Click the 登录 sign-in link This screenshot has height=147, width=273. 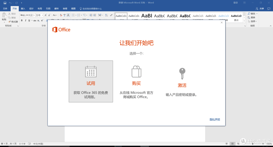coord(236,3)
